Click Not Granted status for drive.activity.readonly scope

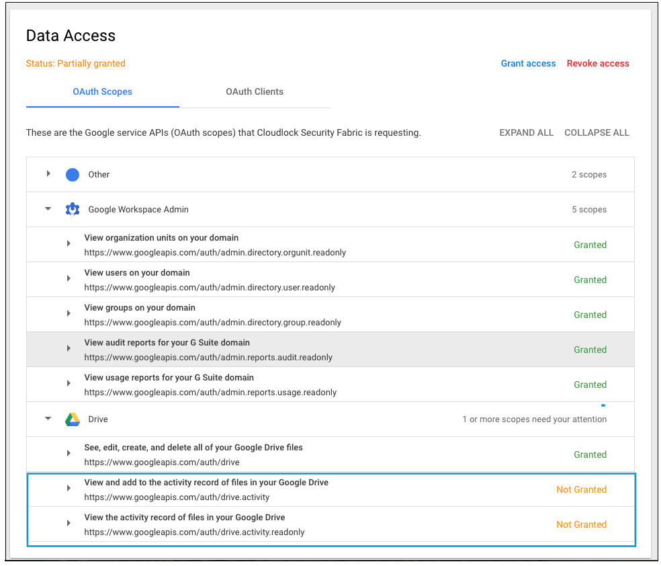[581, 525]
